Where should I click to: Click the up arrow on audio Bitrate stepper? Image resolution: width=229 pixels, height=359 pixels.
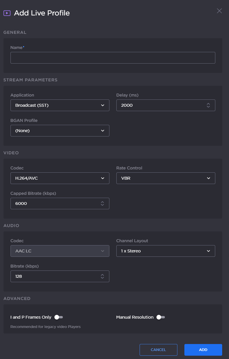pos(102,274)
